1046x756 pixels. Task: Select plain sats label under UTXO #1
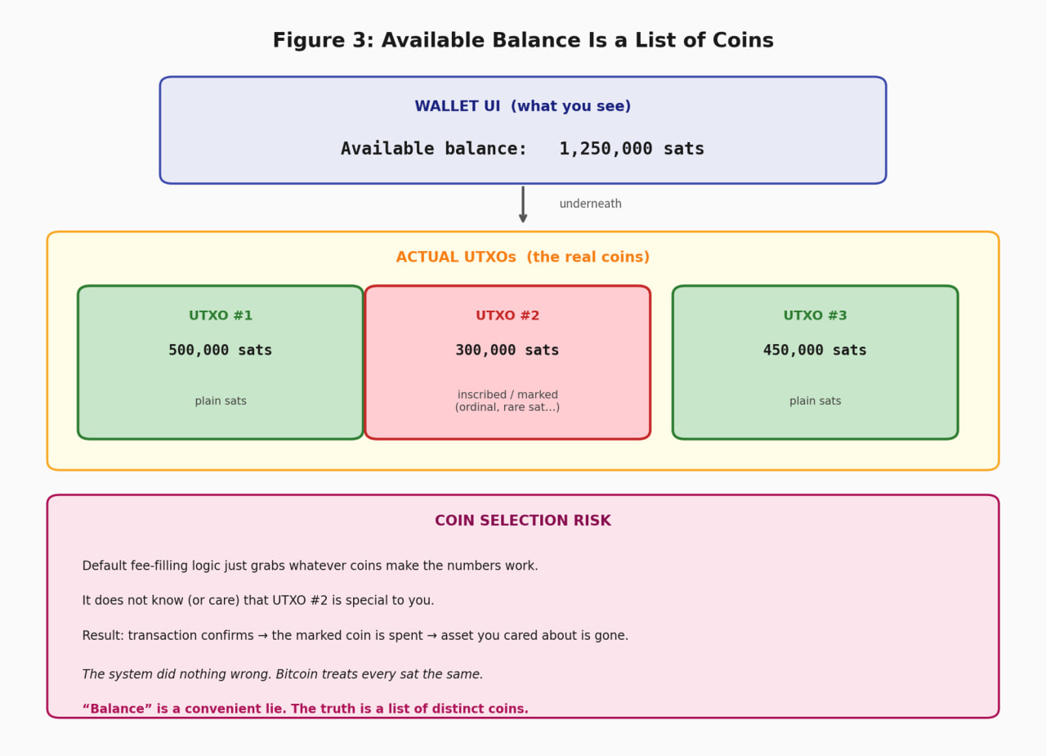coord(221,401)
